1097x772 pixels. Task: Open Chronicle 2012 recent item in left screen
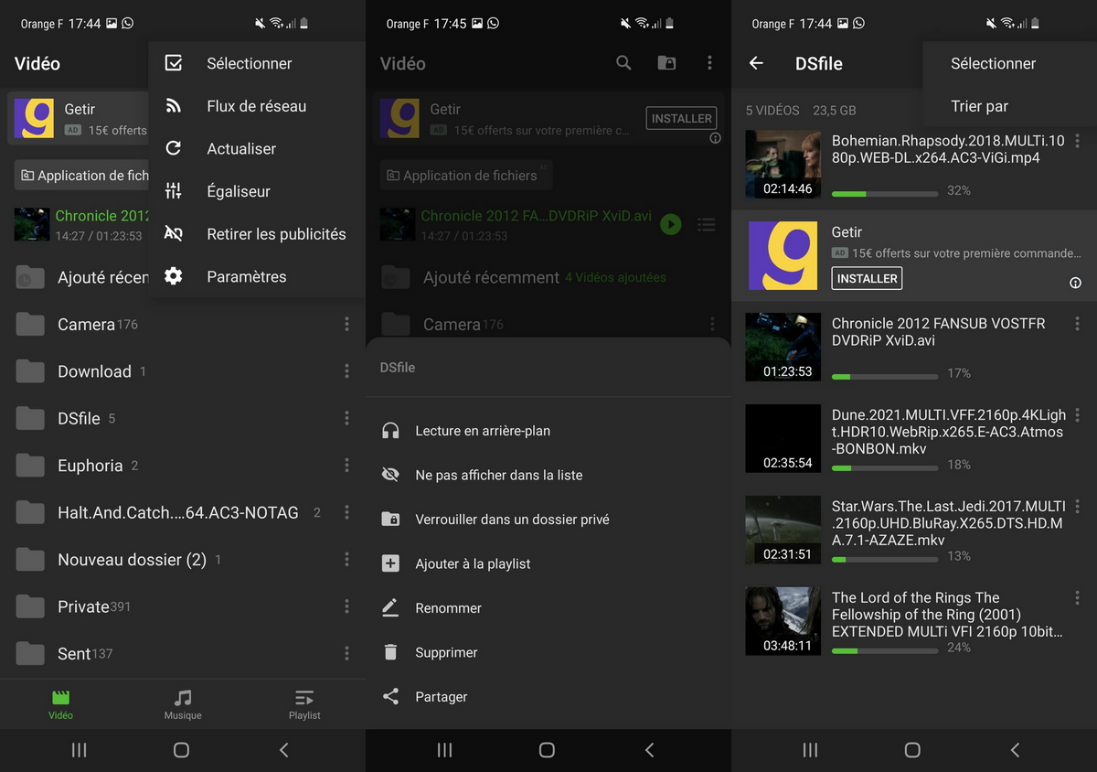[82, 224]
